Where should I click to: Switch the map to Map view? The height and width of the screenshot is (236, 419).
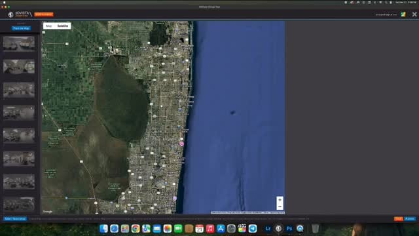coord(48,26)
